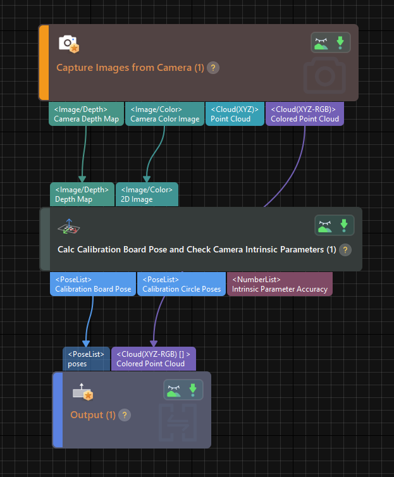Select the Intrinsic Parameter Accuracy output port
Screen dimensions: 394x477
coord(280,285)
